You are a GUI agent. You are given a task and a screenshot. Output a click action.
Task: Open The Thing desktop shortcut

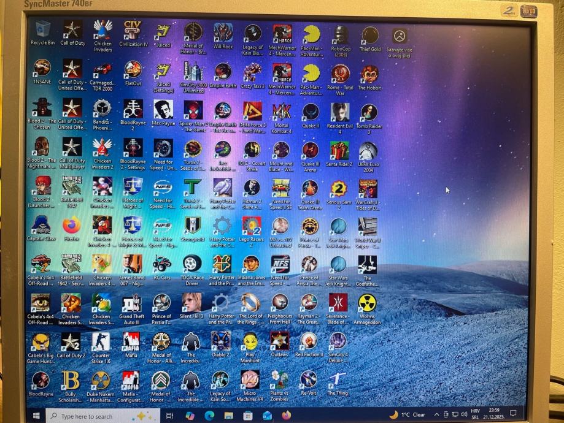[x=338, y=384]
